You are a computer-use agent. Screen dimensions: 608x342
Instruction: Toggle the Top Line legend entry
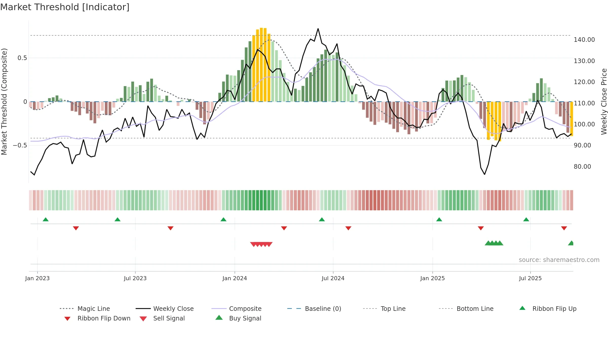(x=384, y=309)
